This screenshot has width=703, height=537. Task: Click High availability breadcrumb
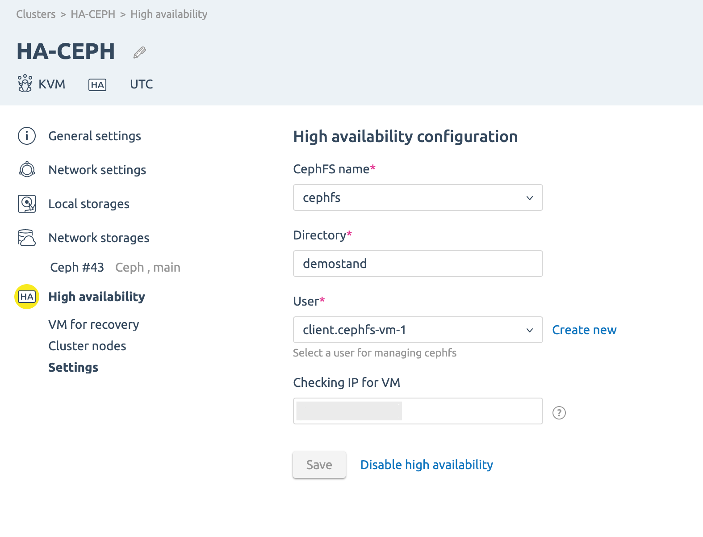coord(169,14)
